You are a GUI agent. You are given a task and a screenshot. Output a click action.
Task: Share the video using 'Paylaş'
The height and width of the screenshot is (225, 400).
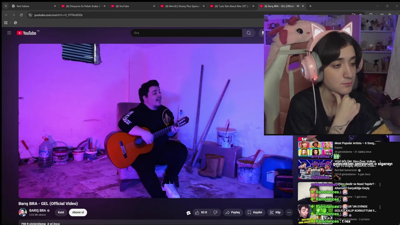233,212
